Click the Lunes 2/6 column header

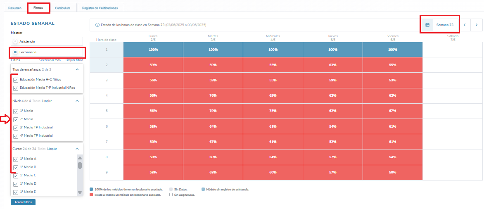coord(153,38)
